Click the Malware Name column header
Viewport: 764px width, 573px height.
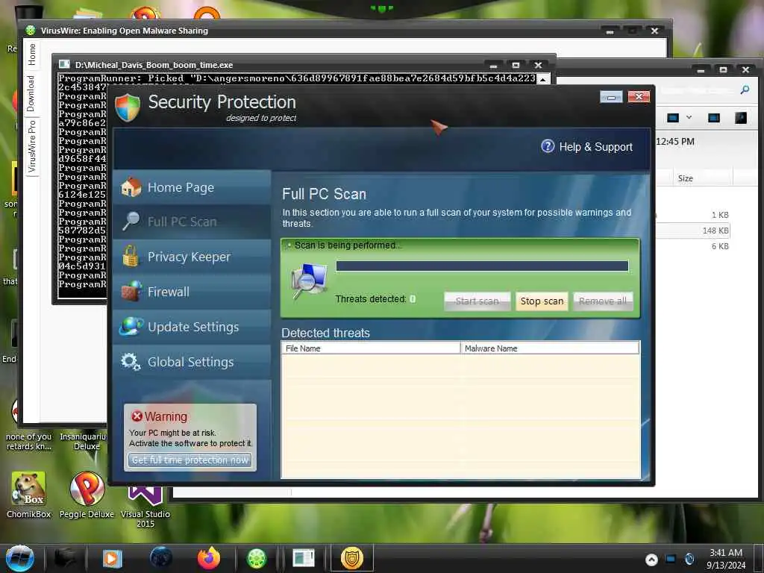click(x=550, y=348)
